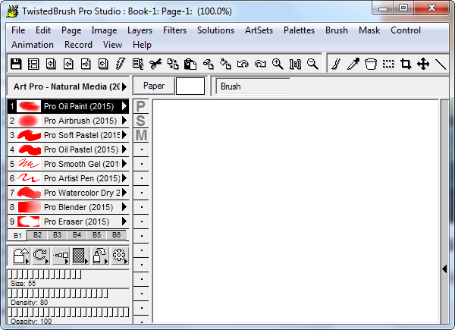The image size is (455, 330).
Task: Expand Pro Soft Pastel brush arrow
Action: pyautogui.click(x=124, y=135)
